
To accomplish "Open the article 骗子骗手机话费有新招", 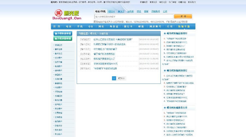I will click(104, 54).
